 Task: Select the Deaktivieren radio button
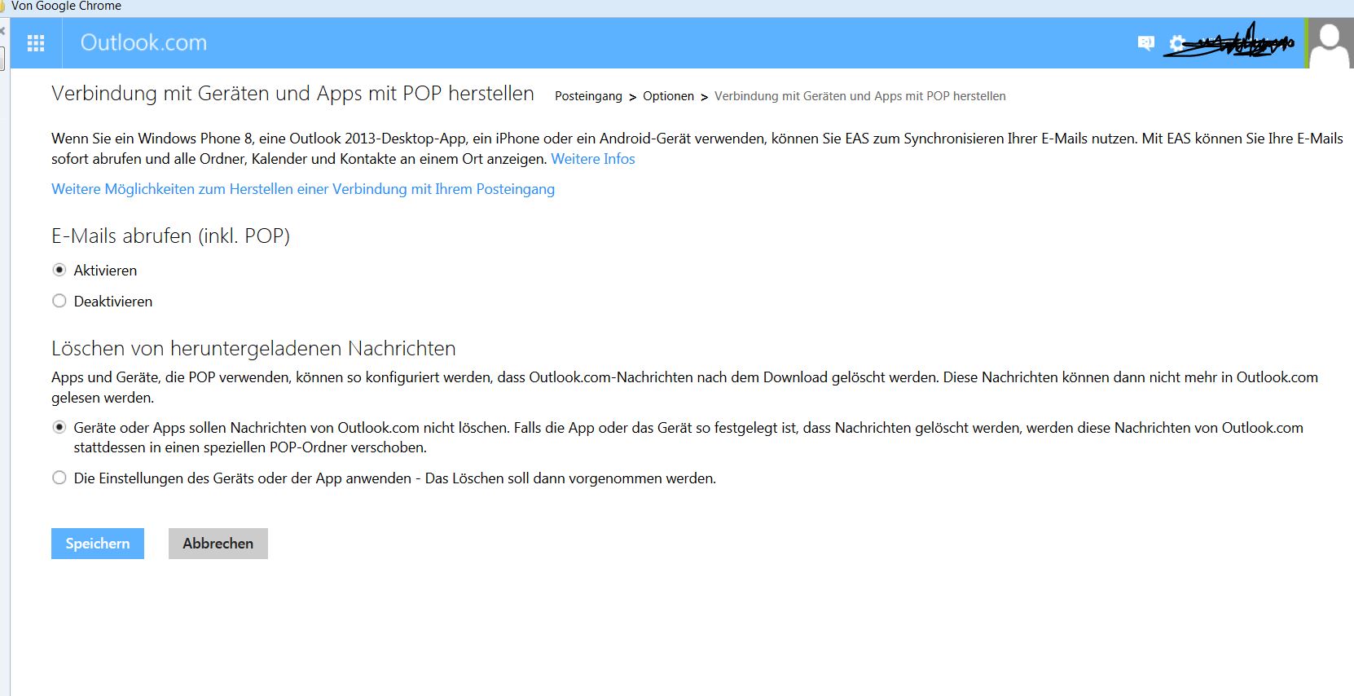coord(59,301)
